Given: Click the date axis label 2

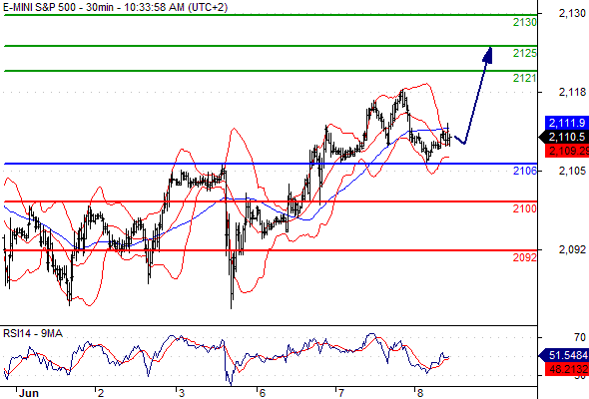Looking at the screenshot, I should (x=101, y=393).
